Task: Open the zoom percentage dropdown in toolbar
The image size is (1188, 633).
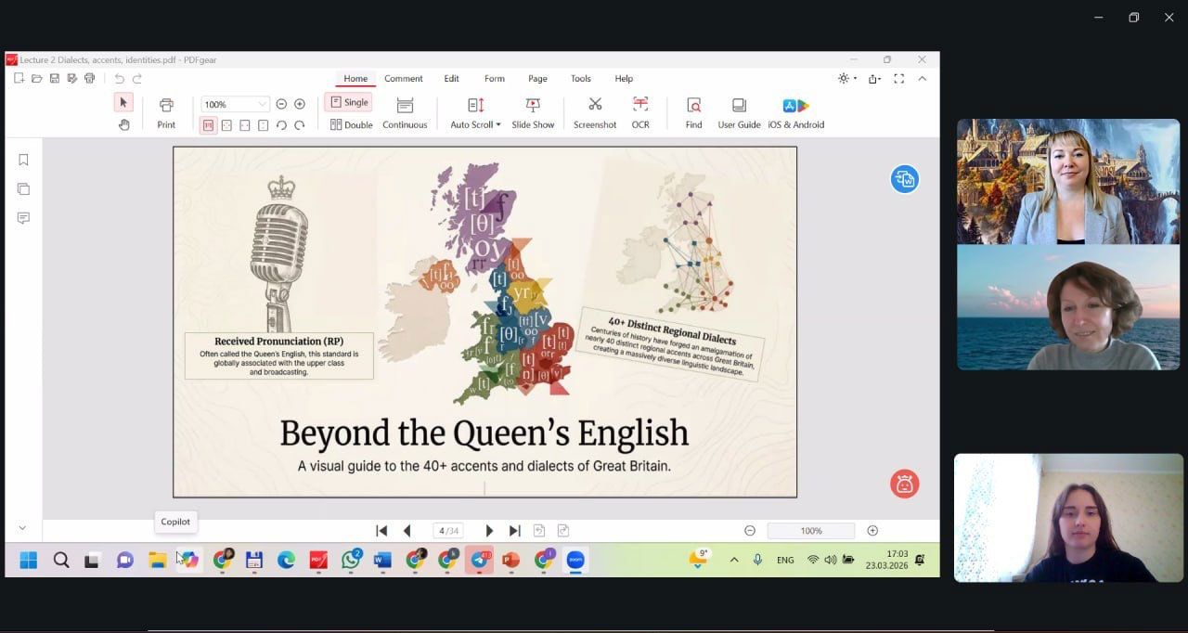Action: [262, 105]
